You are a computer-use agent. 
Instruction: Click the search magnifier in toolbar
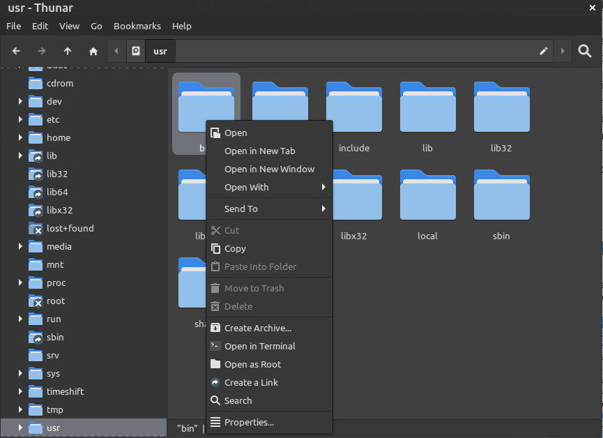coord(585,51)
